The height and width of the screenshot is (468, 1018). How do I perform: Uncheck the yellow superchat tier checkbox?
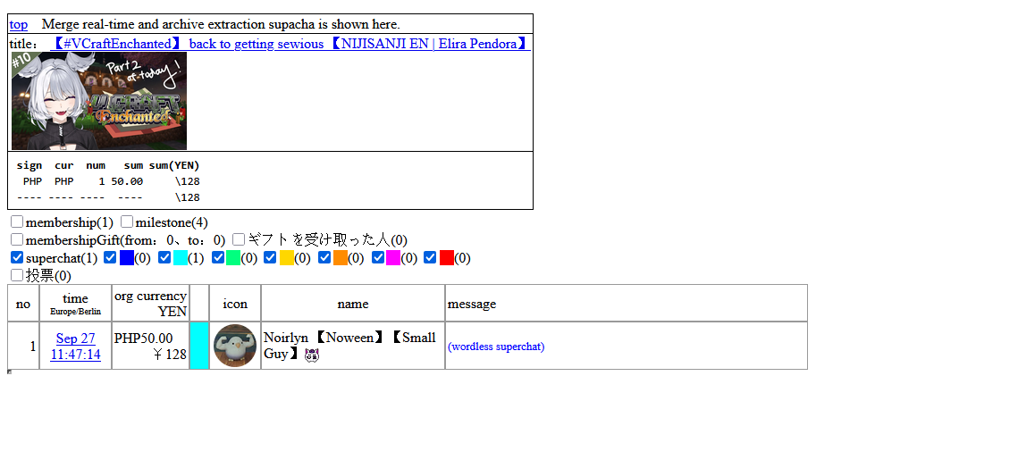271,258
